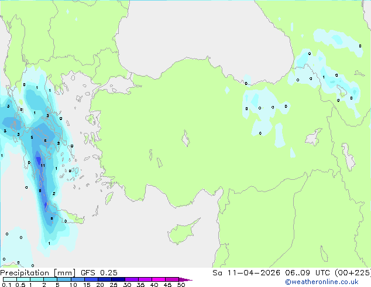Click the '50' legend scale label

coord(181,285)
